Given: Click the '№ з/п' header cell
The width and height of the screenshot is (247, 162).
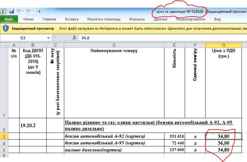Looking at the screenshot, I should 14,83.
